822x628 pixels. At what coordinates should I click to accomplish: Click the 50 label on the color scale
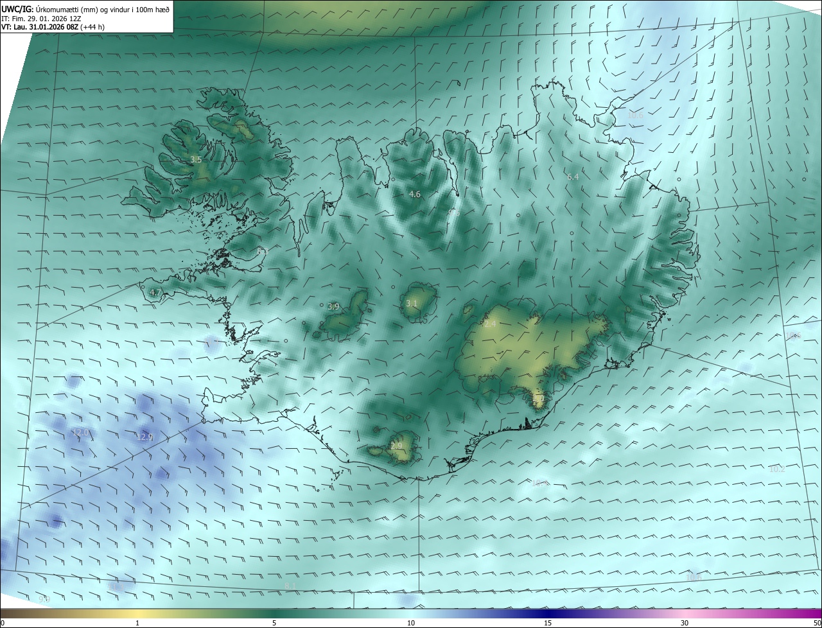[816, 623]
